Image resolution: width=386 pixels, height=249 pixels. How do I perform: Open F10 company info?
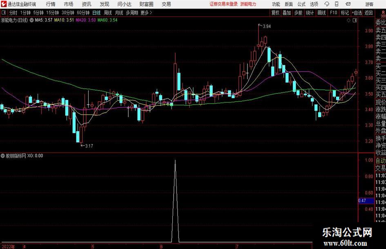click(x=333, y=13)
